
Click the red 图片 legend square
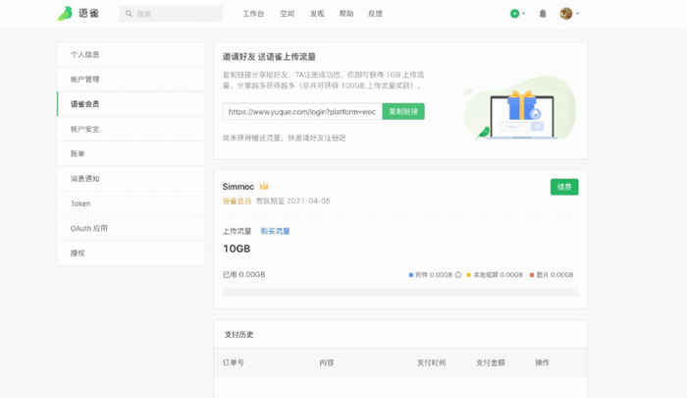tap(532, 275)
